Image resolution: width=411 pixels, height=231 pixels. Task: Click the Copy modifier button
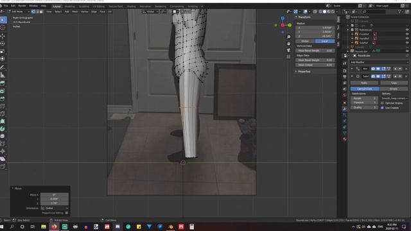point(394,83)
